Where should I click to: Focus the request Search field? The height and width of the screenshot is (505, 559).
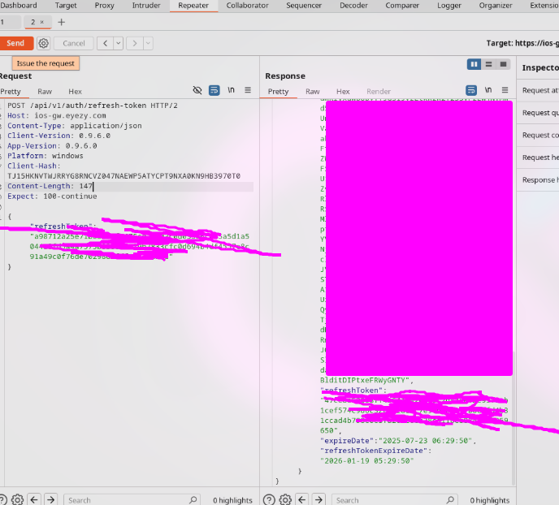tap(132, 500)
